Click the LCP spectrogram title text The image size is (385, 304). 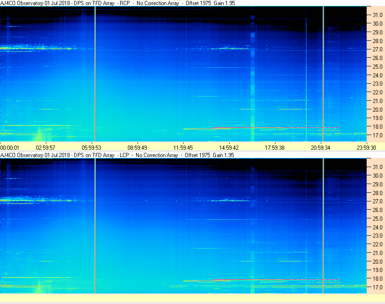(x=117, y=155)
